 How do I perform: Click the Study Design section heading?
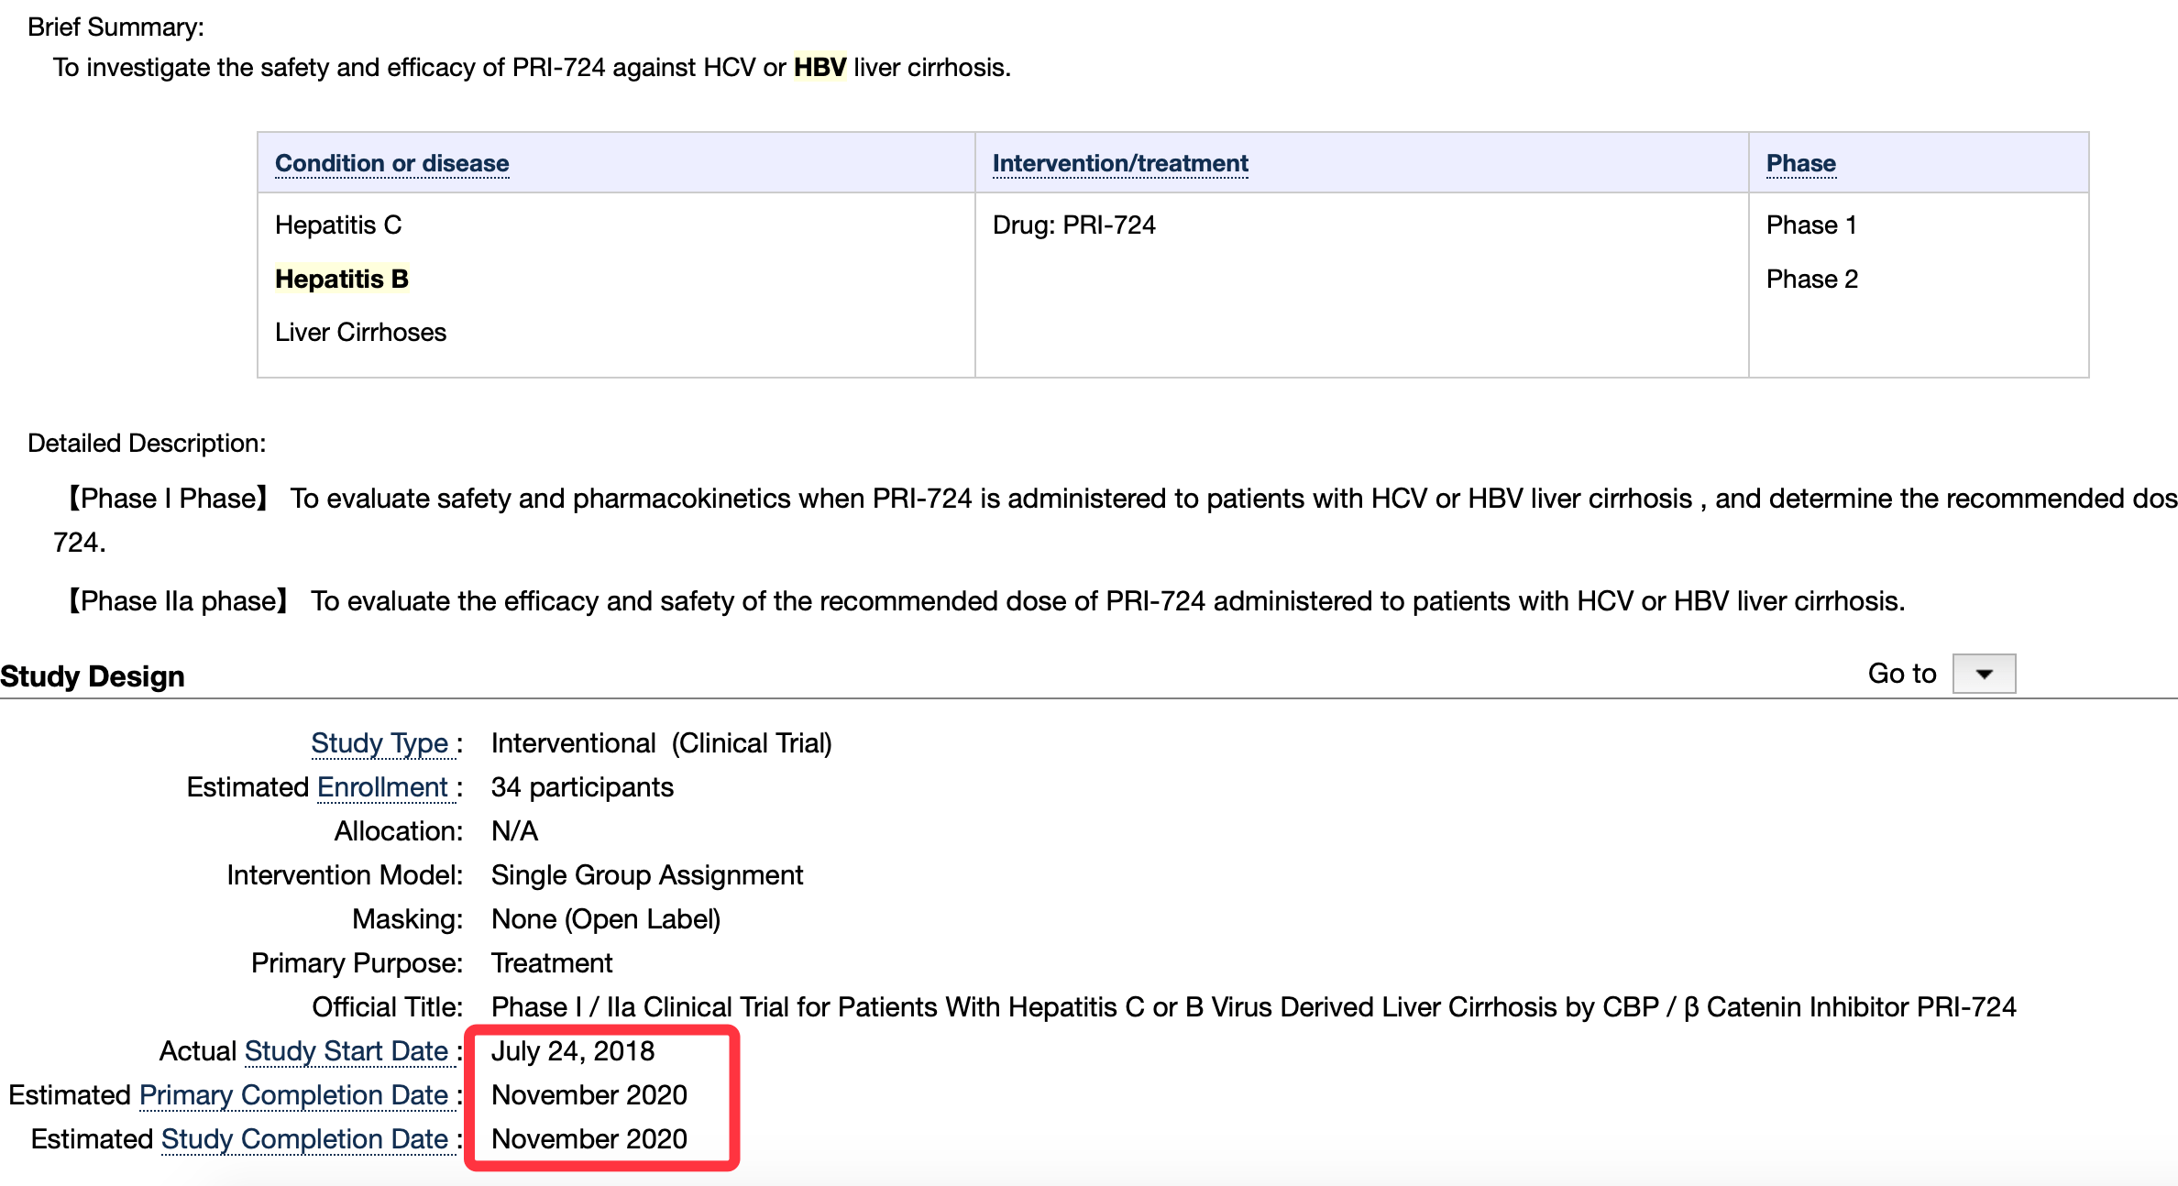coord(93,676)
